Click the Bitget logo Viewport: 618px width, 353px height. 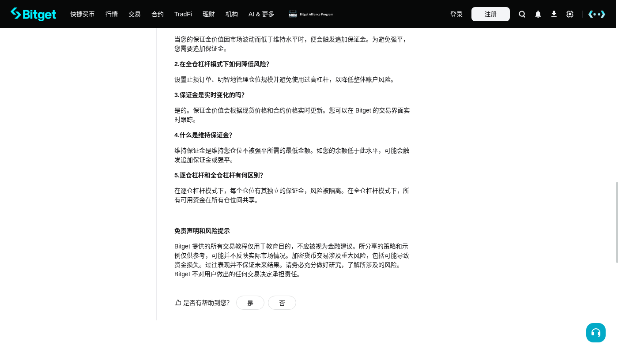click(x=34, y=14)
